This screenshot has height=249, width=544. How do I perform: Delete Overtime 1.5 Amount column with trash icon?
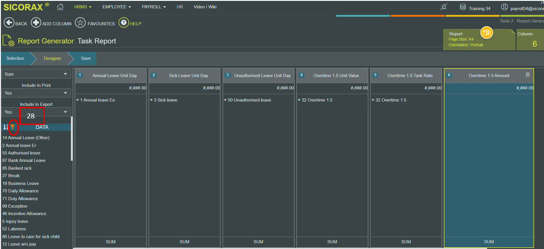(x=528, y=75)
